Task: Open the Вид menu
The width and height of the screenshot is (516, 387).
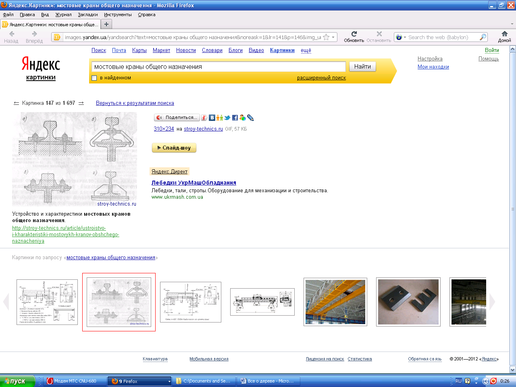Action: [x=45, y=15]
